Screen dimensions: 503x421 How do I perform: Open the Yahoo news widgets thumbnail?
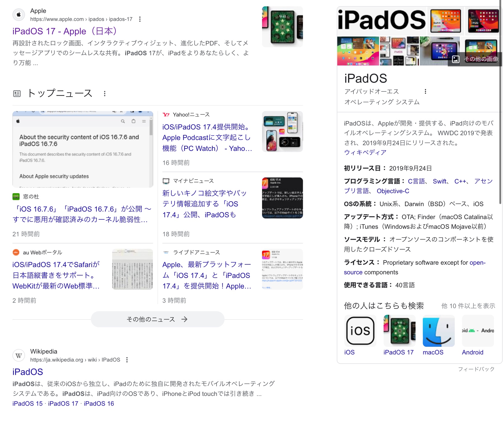pos(282,132)
